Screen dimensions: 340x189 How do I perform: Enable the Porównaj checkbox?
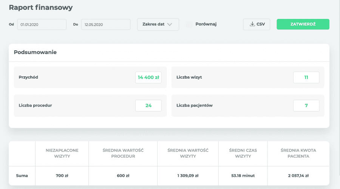tap(189, 24)
